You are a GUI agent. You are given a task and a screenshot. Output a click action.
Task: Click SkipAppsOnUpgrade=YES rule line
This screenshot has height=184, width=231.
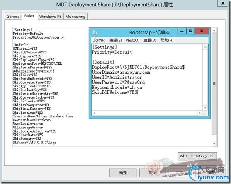coord(33,79)
